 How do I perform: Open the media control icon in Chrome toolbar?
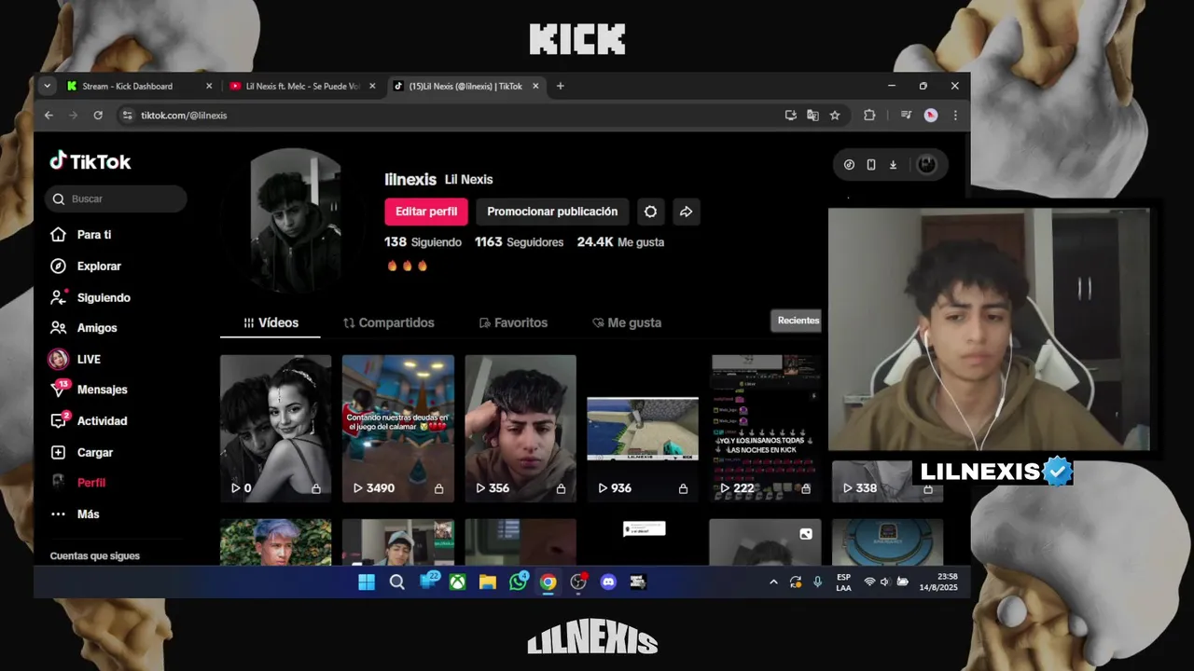[906, 116]
